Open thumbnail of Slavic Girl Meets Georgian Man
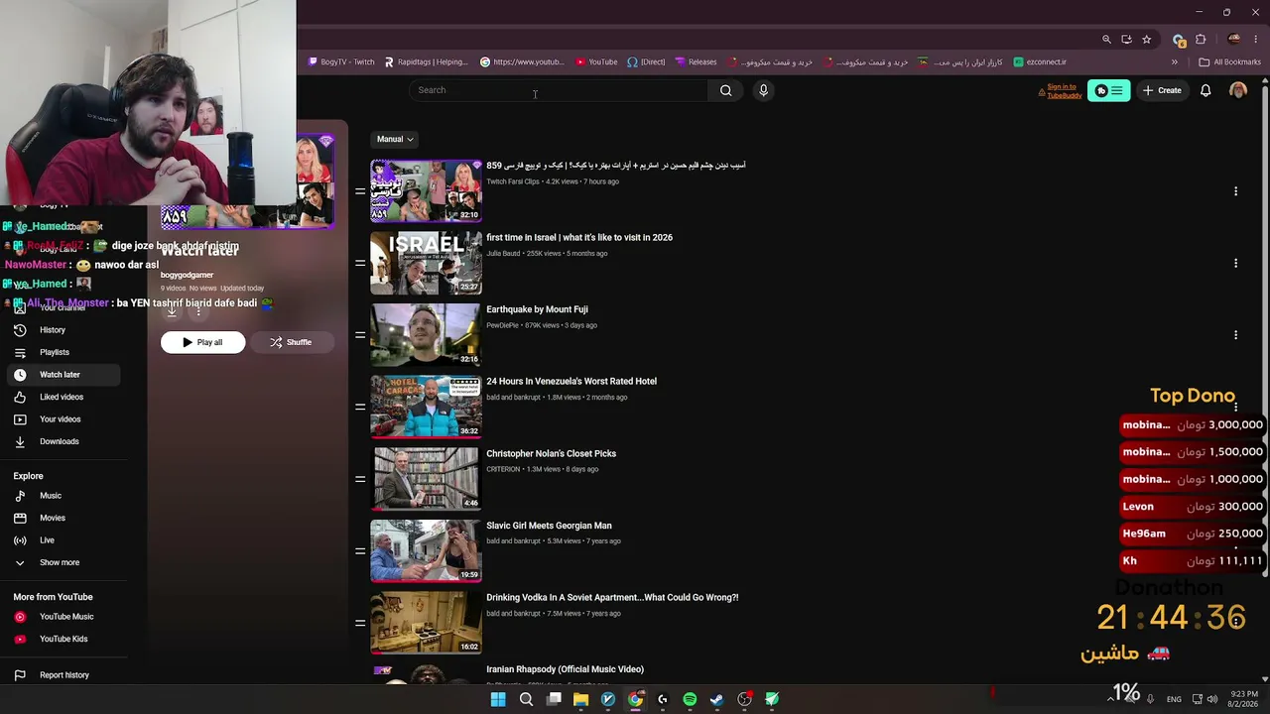The width and height of the screenshot is (1270, 714). tap(426, 550)
